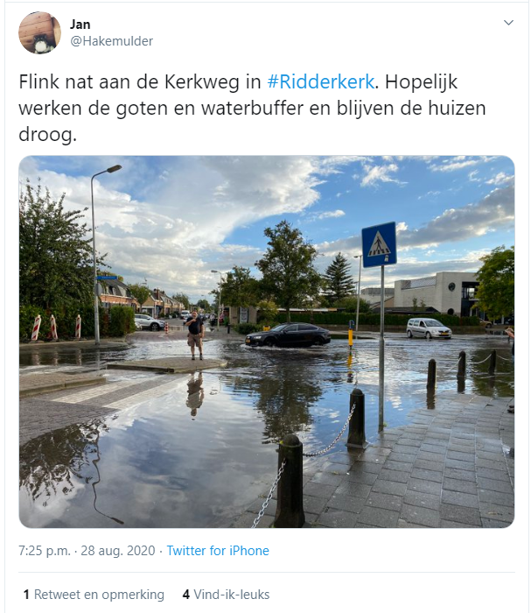Open Jan's profile picture avatar
This screenshot has width=531, height=613.
pos(39,33)
